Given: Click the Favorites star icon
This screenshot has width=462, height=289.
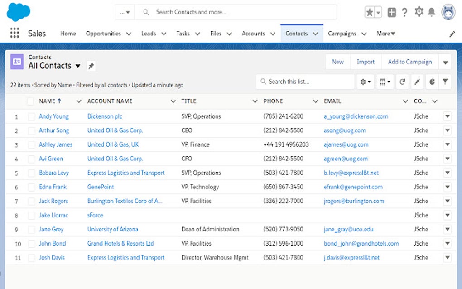Looking at the screenshot, I should [370, 13].
